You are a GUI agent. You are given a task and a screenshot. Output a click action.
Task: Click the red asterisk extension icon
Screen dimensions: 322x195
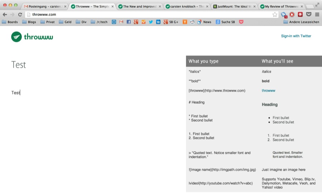(x=300, y=14)
